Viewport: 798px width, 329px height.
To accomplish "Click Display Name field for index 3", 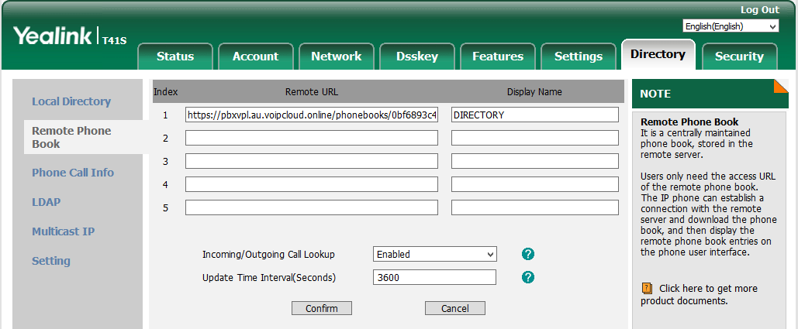I will pyautogui.click(x=535, y=161).
